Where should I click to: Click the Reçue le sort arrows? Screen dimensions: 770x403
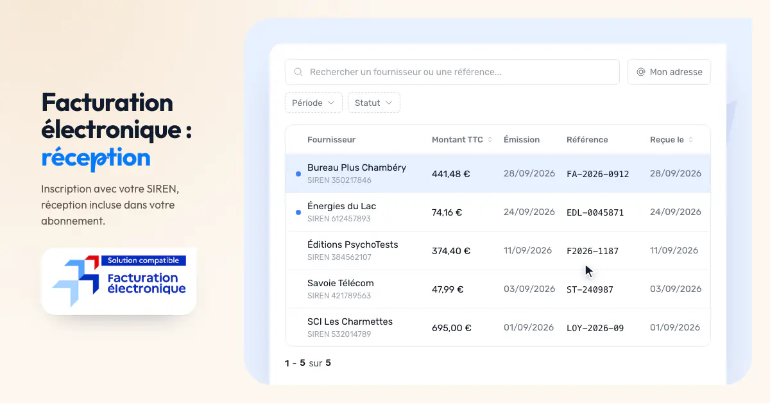coord(691,140)
